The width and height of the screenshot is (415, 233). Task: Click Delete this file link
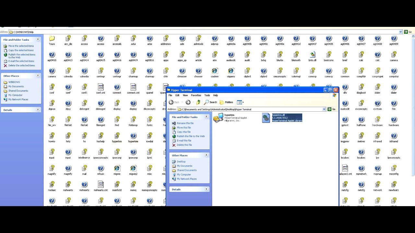184,145
